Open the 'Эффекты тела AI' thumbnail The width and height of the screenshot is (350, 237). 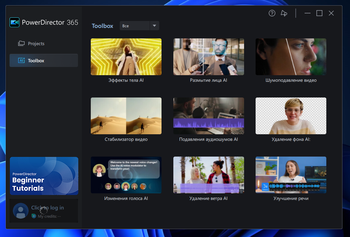point(126,57)
